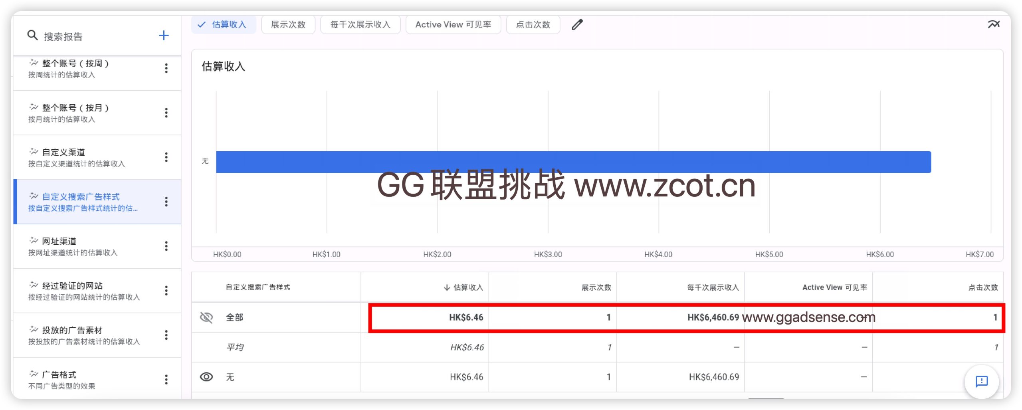Click HK$6,460.69 in the 无 row
This screenshot has width=1022, height=410.
click(714, 377)
